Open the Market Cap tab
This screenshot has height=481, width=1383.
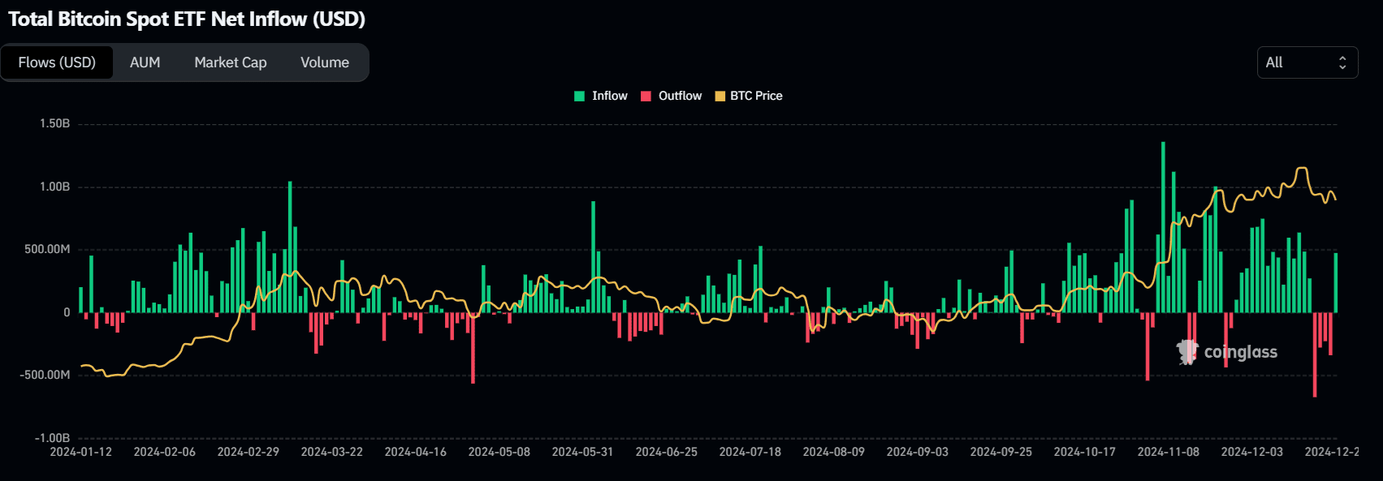tap(231, 62)
